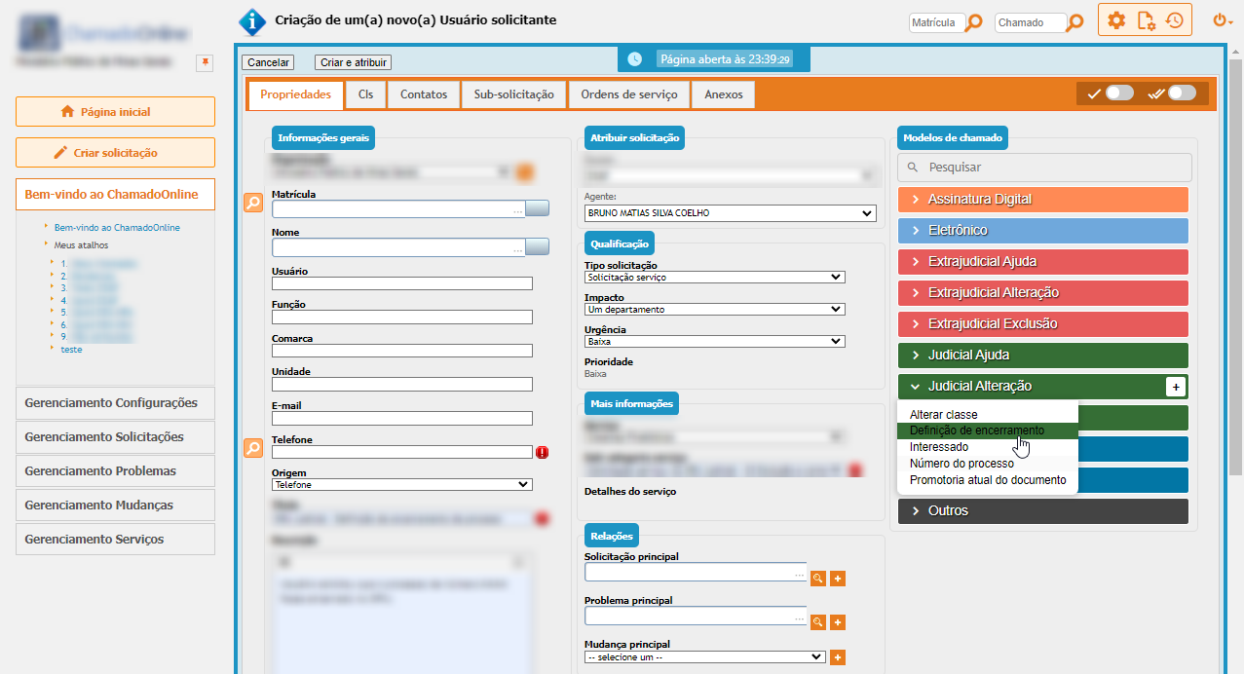1244x674 pixels.
Task: Click the magnifier next to Chamado search box
Action: pyautogui.click(x=1075, y=22)
